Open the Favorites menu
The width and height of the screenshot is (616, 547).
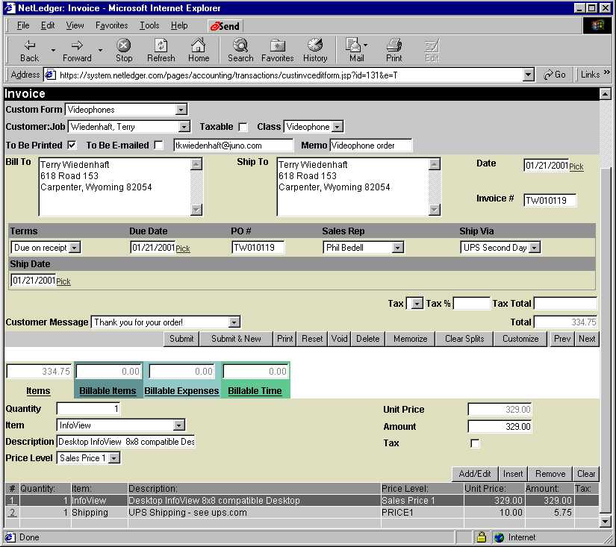click(111, 25)
